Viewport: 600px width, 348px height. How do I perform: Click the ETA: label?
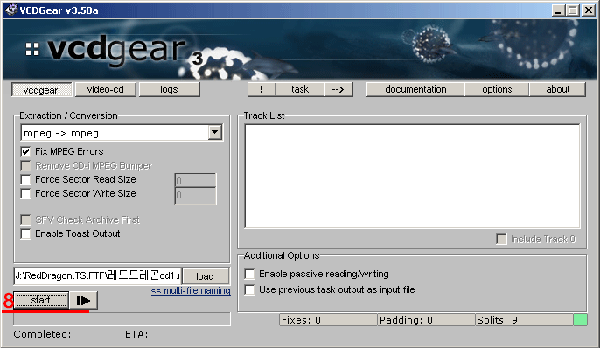pyautogui.click(x=136, y=334)
